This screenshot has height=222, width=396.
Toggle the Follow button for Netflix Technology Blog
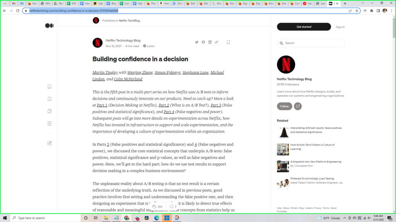click(x=284, y=106)
